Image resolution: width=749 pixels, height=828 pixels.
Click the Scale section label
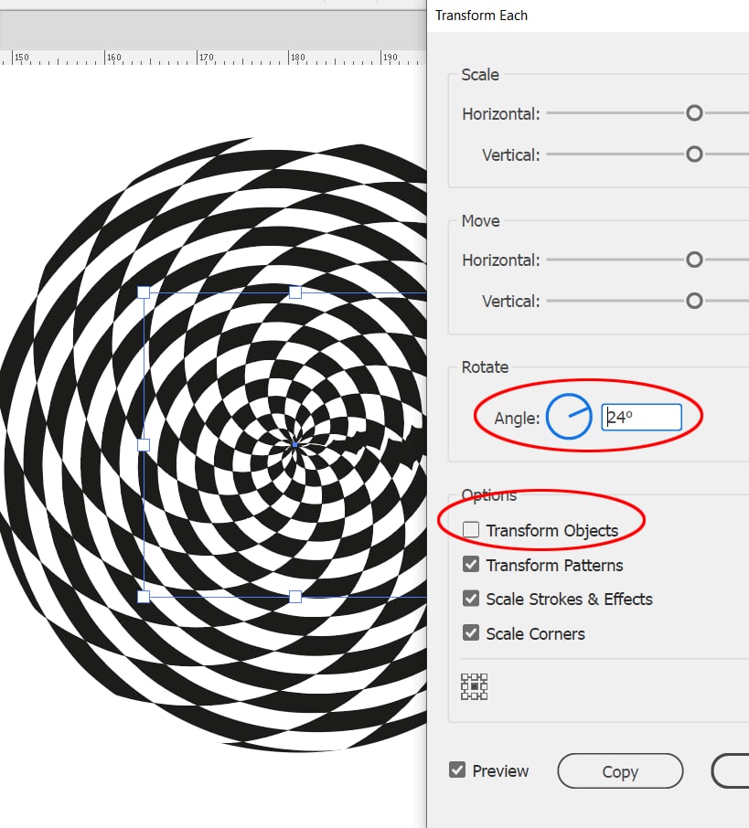click(x=480, y=75)
